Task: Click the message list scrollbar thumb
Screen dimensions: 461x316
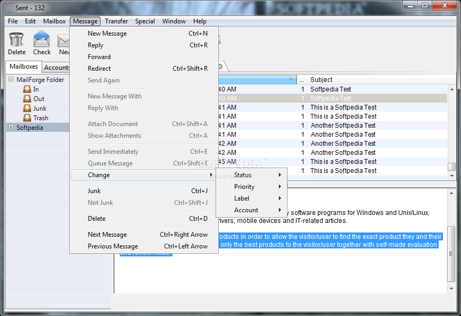Action: tap(451, 167)
